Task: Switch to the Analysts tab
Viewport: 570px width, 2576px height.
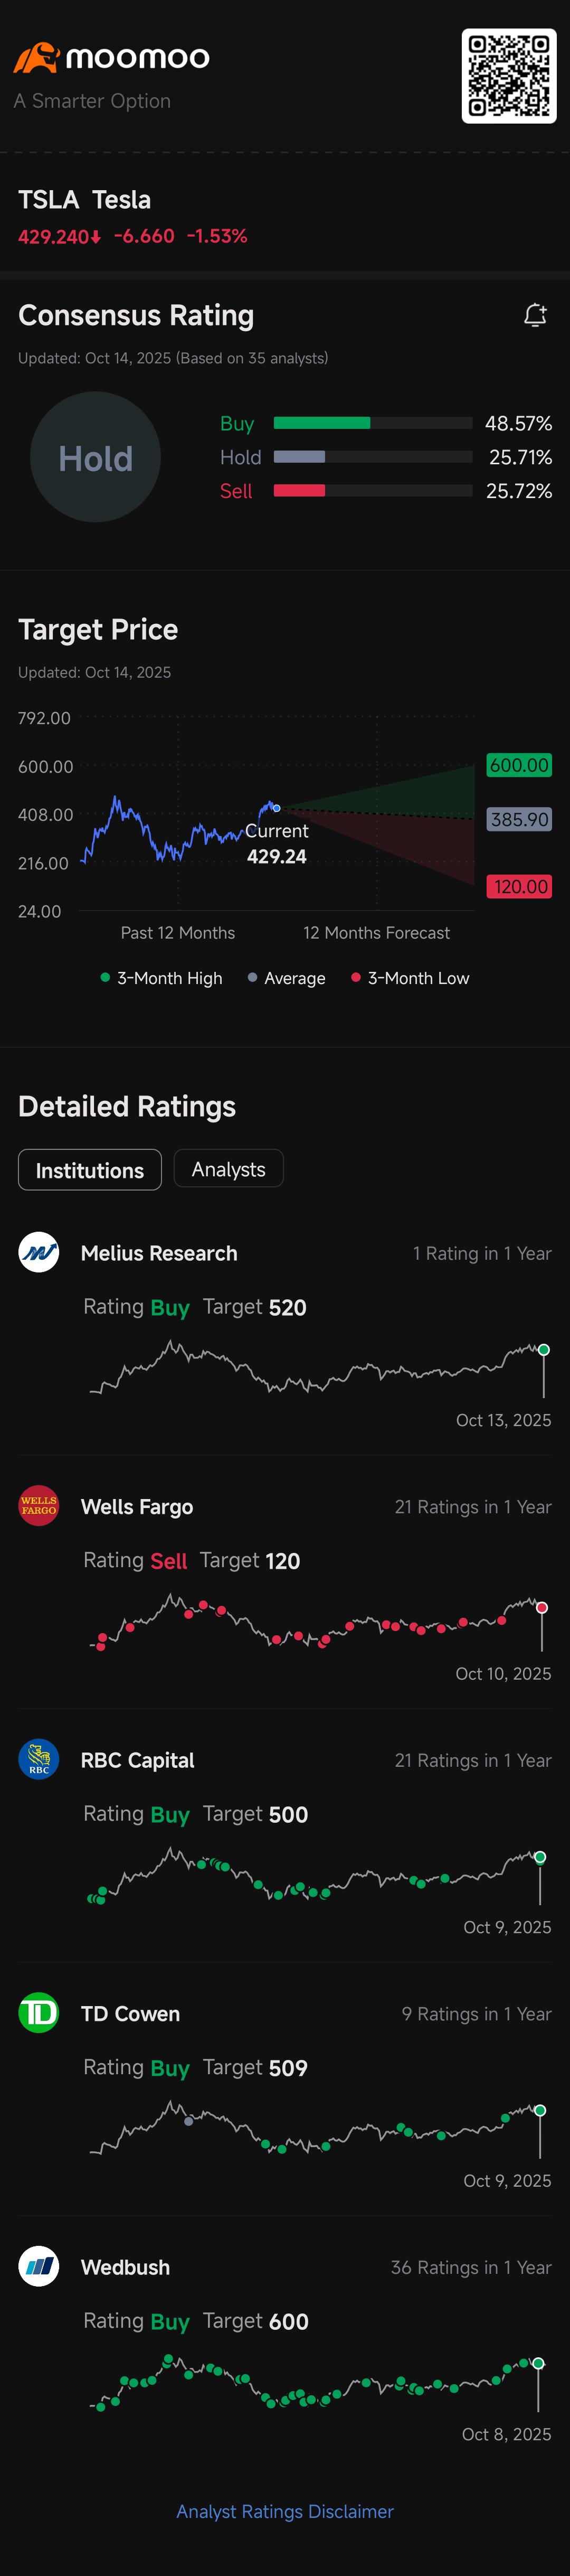Action: coord(228,1169)
